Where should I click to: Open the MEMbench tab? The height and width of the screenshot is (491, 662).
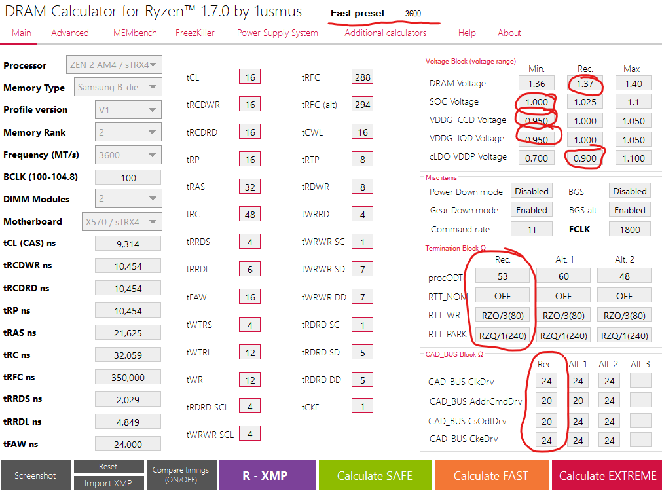135,33
